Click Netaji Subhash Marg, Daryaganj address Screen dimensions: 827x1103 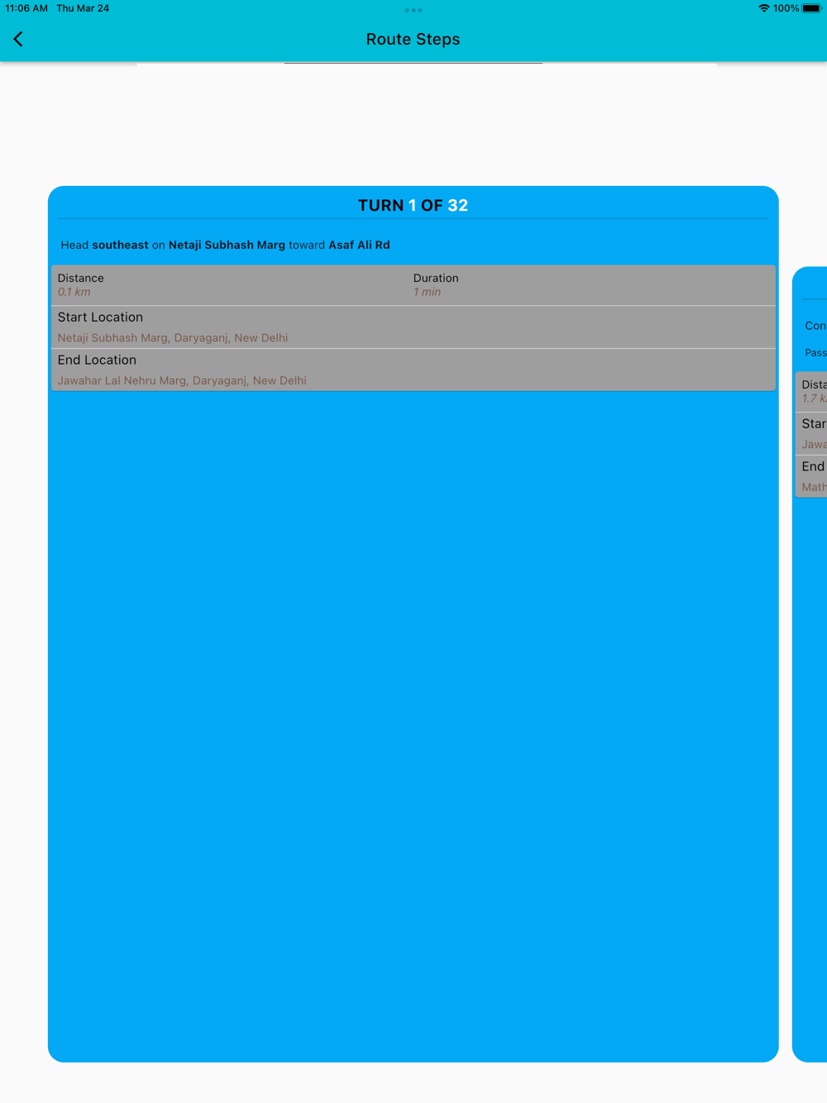tap(173, 337)
